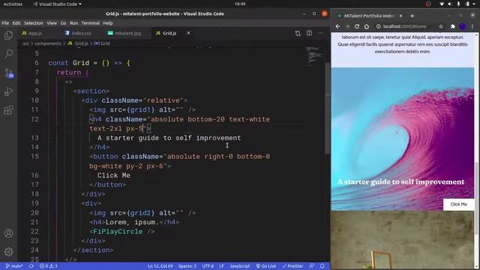Open the File menu

pyautogui.click(x=5, y=23)
